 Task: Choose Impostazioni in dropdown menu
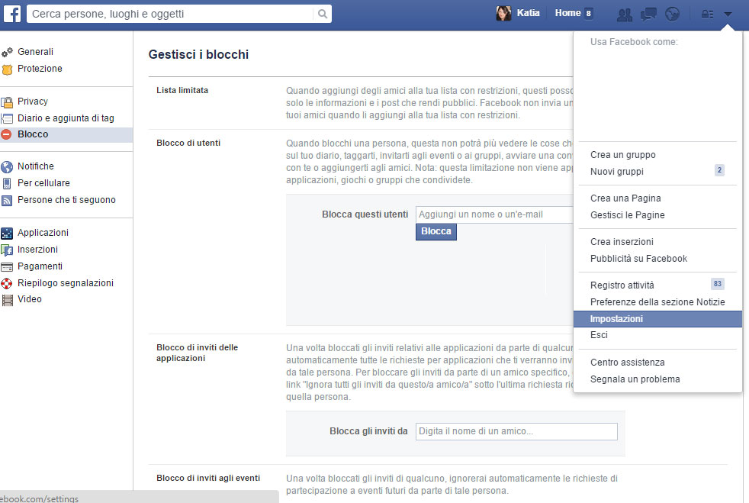tap(657, 319)
